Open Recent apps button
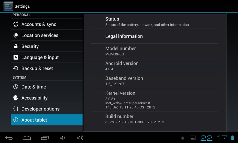This screenshot has width=238, height=143. (x=45, y=138)
